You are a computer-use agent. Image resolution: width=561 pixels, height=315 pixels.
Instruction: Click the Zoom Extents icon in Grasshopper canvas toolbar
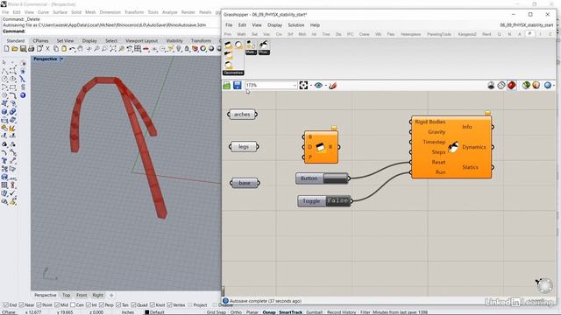(x=303, y=86)
